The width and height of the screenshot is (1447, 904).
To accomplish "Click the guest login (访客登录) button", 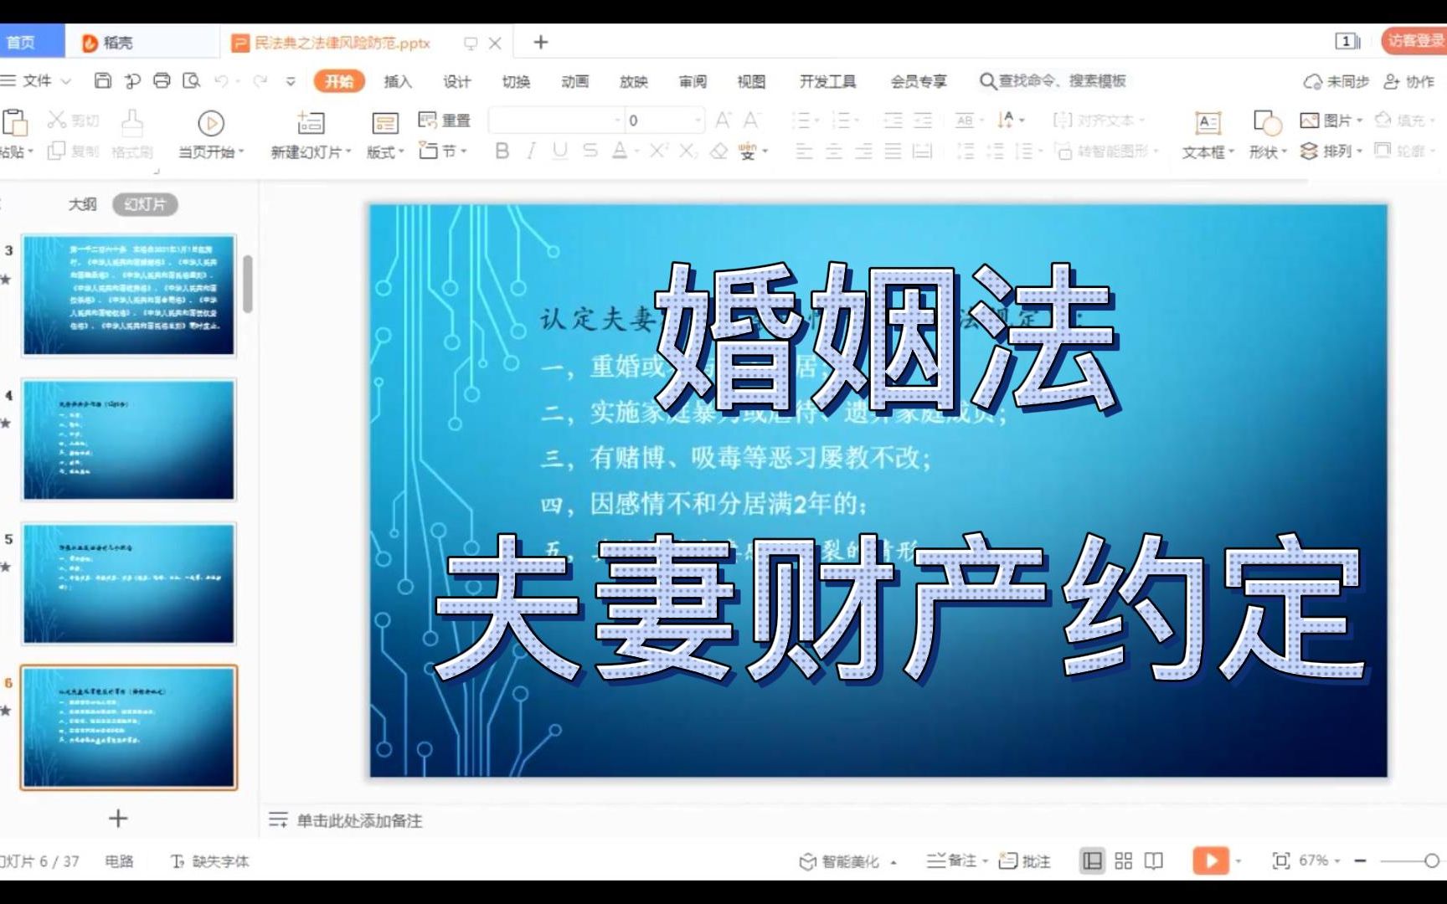I will click(x=1414, y=40).
